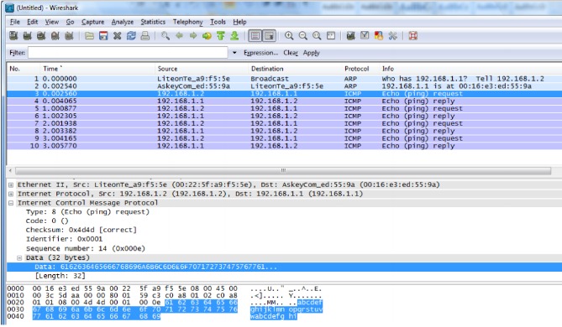This screenshot has width=562, height=327.
Task: Select packet 2 ARP reply row
Action: point(285,86)
